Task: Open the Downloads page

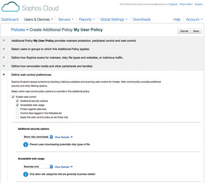Action: coord(142,20)
